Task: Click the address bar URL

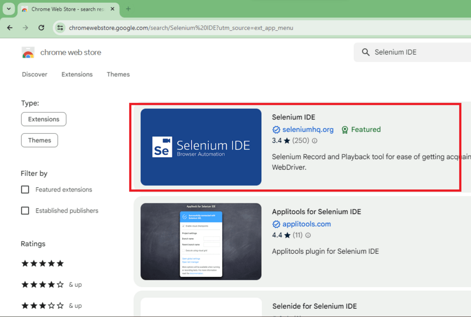Action: point(181,28)
